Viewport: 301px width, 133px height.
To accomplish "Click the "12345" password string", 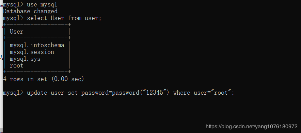I will click(155, 93).
